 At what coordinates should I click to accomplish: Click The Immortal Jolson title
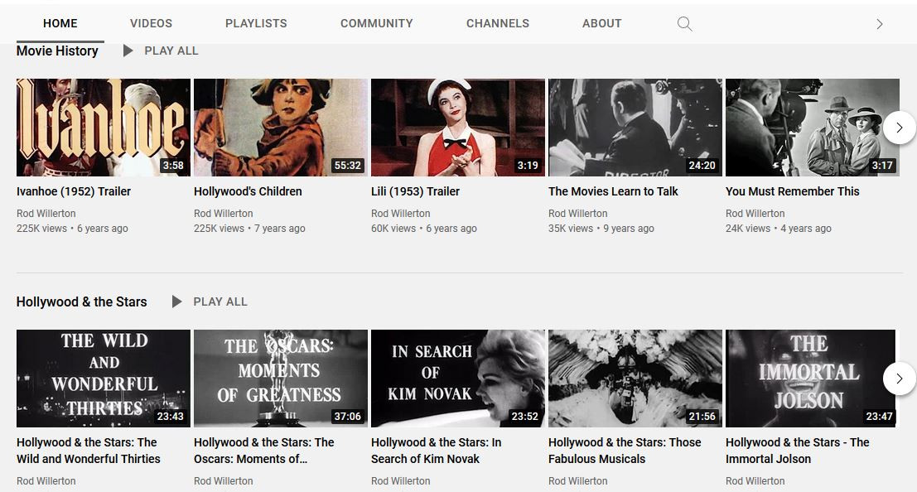[797, 451]
